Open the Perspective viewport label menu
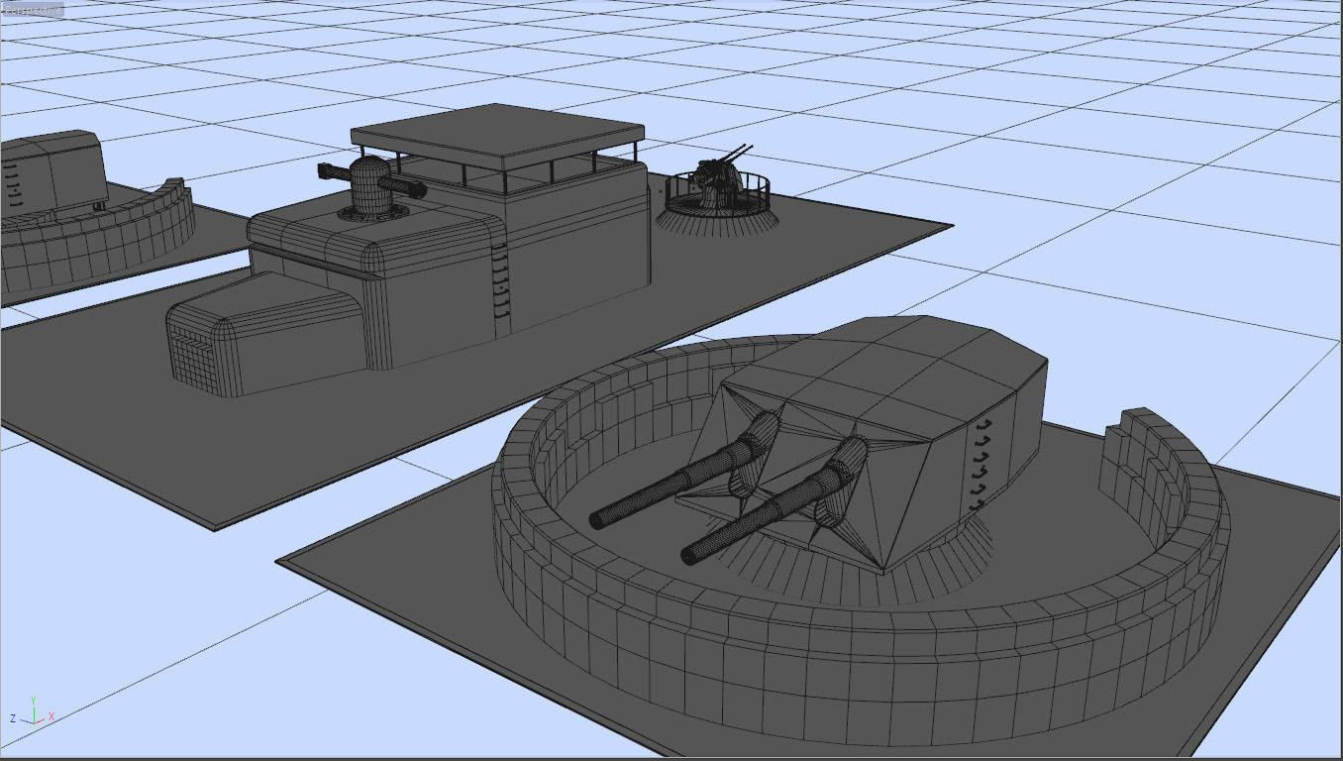 click(33, 11)
